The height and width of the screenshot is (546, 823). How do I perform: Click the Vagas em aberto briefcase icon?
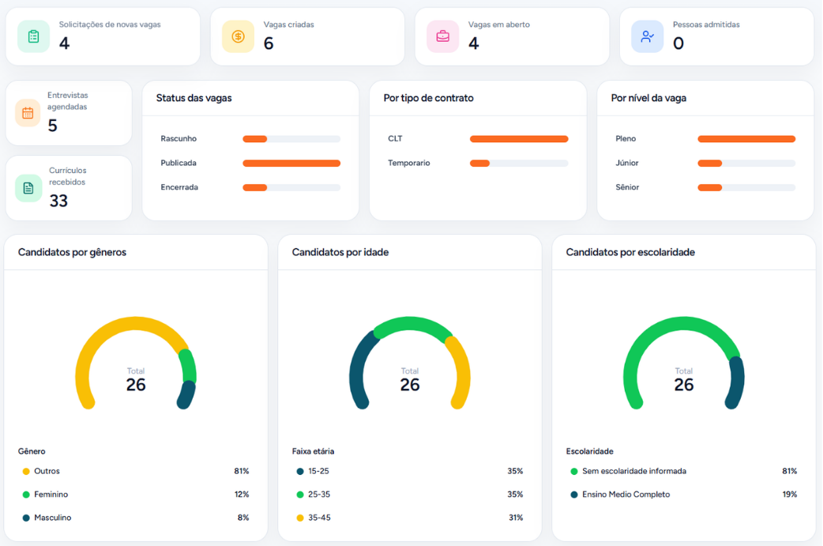point(442,36)
